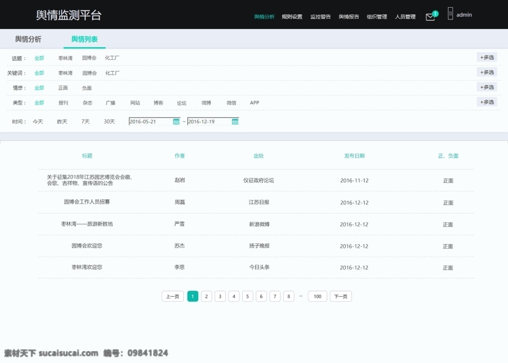This screenshot has height=363, width=508.
Task: Click admin username in header
Action: 464,15
